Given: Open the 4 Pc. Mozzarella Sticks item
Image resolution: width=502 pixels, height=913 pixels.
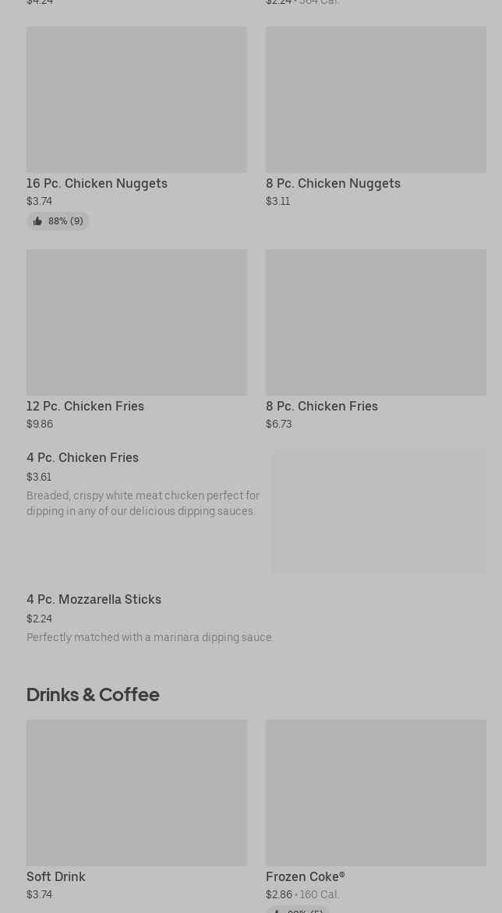Looking at the screenshot, I should pyautogui.click(x=94, y=599).
